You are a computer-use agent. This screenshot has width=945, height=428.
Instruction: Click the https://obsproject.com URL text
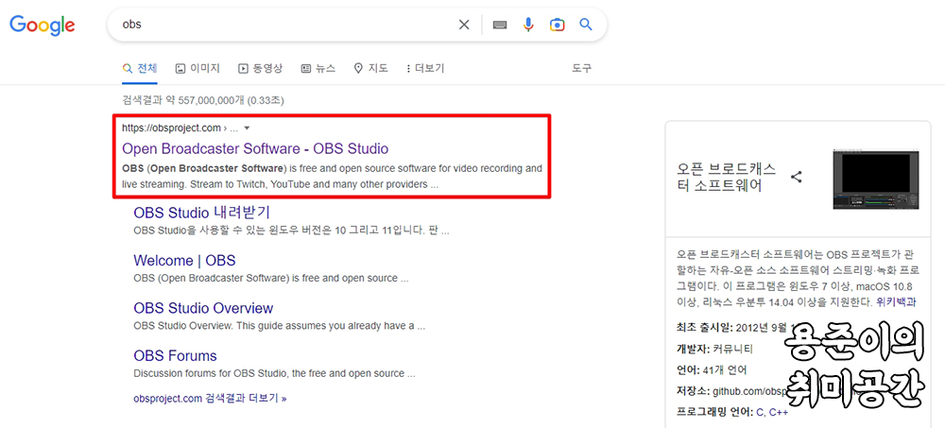[171, 128]
